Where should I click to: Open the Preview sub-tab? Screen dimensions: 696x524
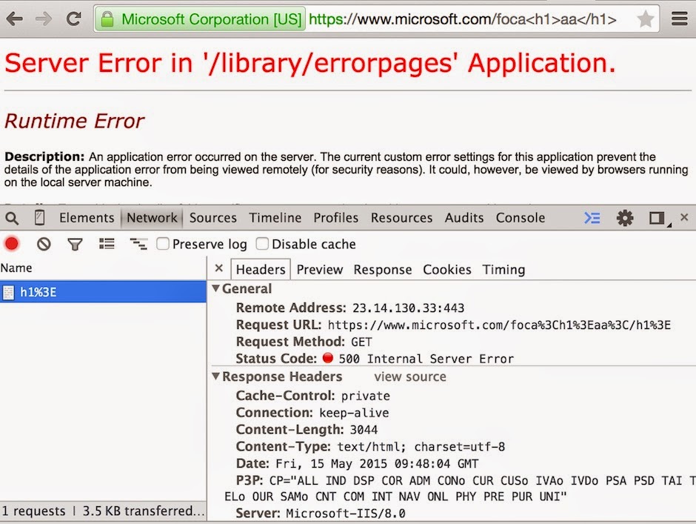(x=320, y=269)
